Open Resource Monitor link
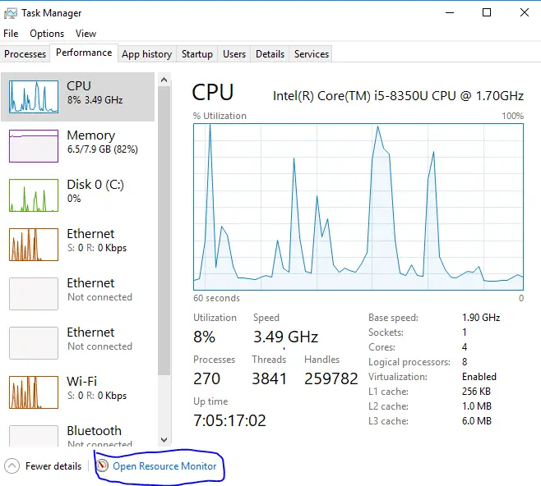The height and width of the screenshot is (486, 541). 164,466
